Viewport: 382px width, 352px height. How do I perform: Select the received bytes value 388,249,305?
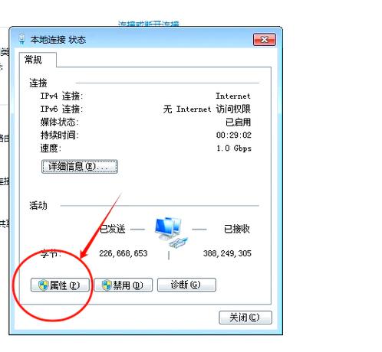pyautogui.click(x=227, y=253)
